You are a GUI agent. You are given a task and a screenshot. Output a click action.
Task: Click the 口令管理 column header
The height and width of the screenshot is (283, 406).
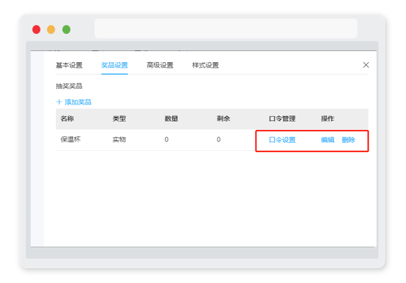tap(282, 119)
